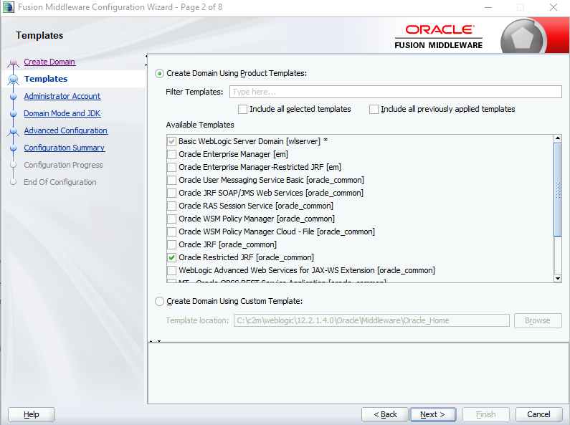570x425 pixels.
Task: Check Include all selected templates
Action: (x=242, y=110)
